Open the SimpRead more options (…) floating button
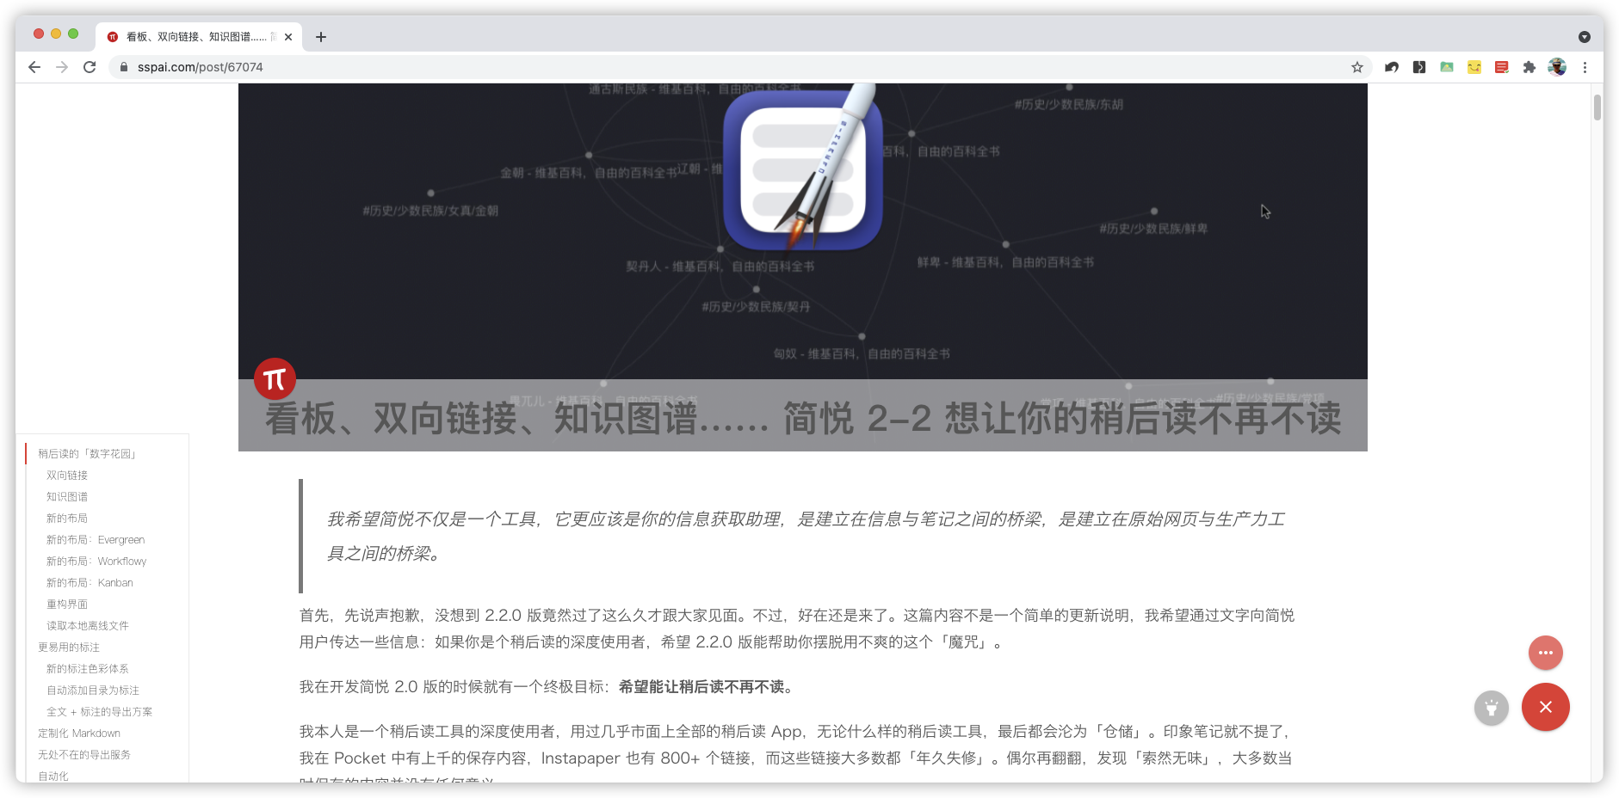1619x798 pixels. point(1546,653)
